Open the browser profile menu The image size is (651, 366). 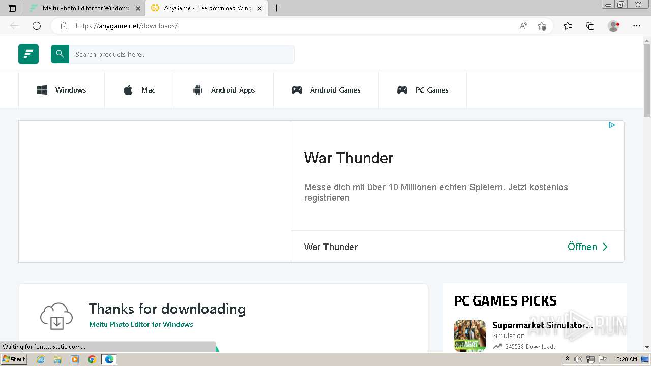[613, 26]
